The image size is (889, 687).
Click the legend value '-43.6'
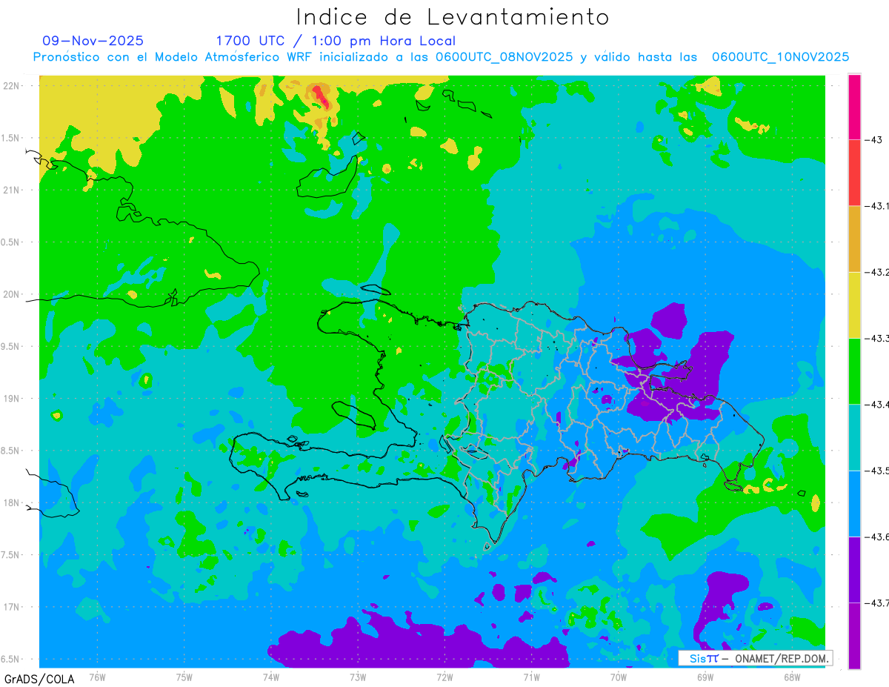877,537
